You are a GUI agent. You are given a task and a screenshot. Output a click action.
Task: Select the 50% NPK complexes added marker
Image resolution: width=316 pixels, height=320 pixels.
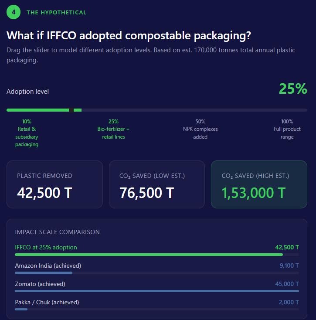(x=200, y=129)
